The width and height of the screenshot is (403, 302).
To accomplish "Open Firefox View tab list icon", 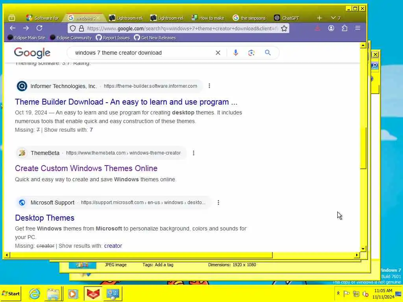I will coord(12,18).
